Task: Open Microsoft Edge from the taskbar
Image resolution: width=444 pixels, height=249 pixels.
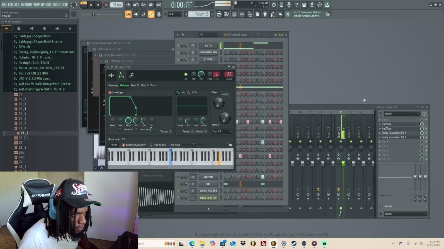Action: [x=192, y=243]
